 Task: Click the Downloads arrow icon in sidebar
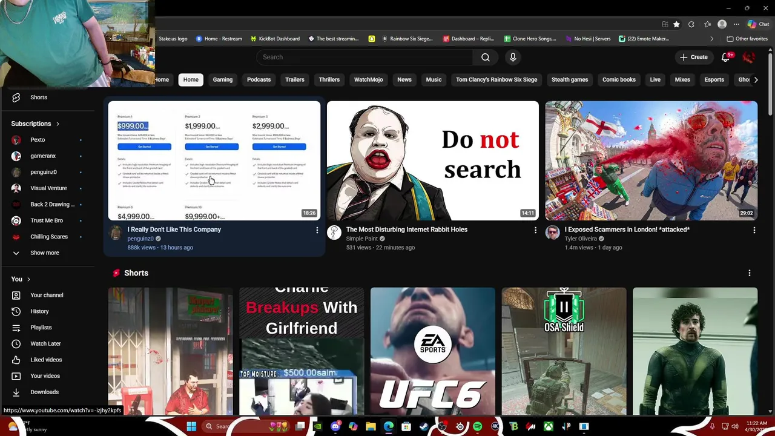pos(16,392)
